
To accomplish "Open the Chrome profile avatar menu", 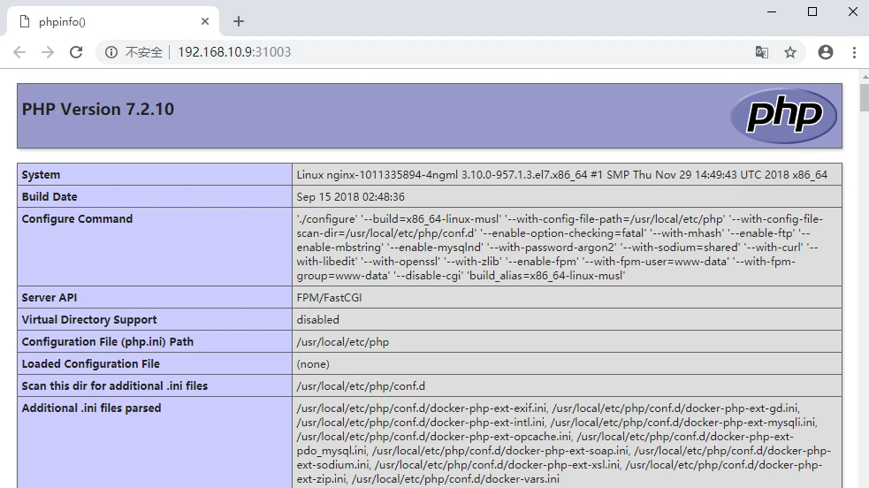I will [x=826, y=52].
